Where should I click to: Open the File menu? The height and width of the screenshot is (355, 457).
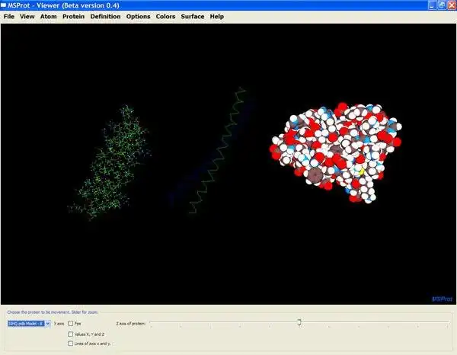pyautogui.click(x=8, y=17)
